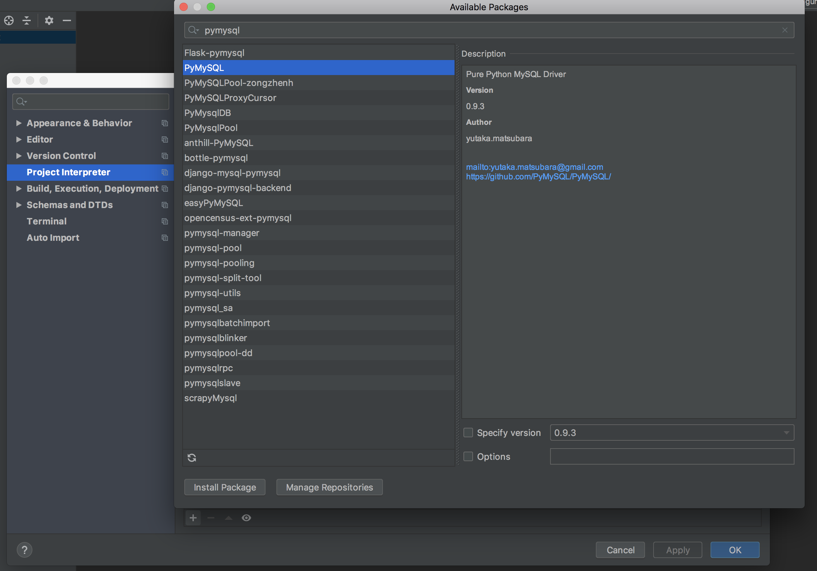
Task: Click the package search magnifier icon
Action: 193,30
